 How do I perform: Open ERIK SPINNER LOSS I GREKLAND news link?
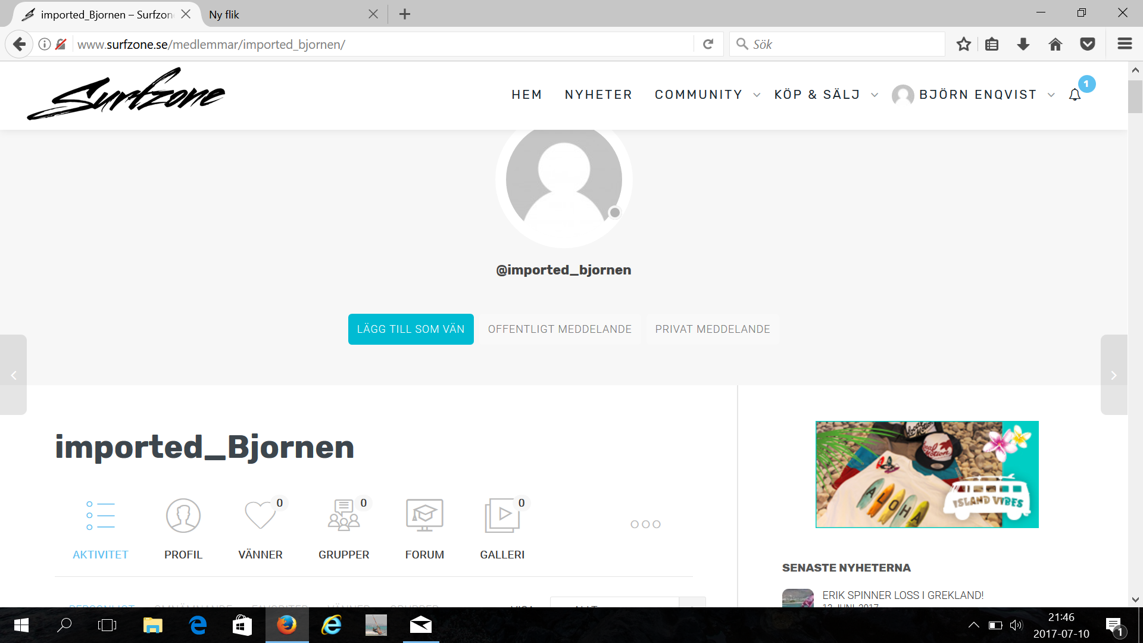tap(902, 595)
